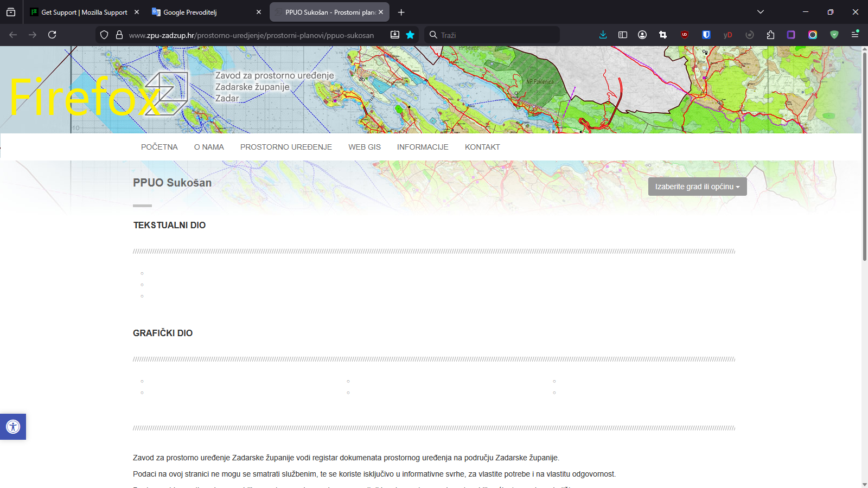Toggle the bookmark star for this page
868x488 pixels.
[410, 35]
